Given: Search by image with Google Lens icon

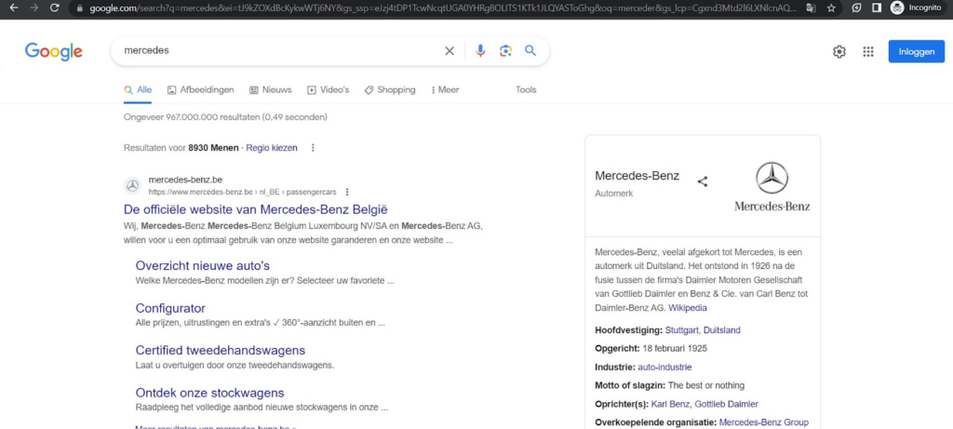Looking at the screenshot, I should coord(505,51).
